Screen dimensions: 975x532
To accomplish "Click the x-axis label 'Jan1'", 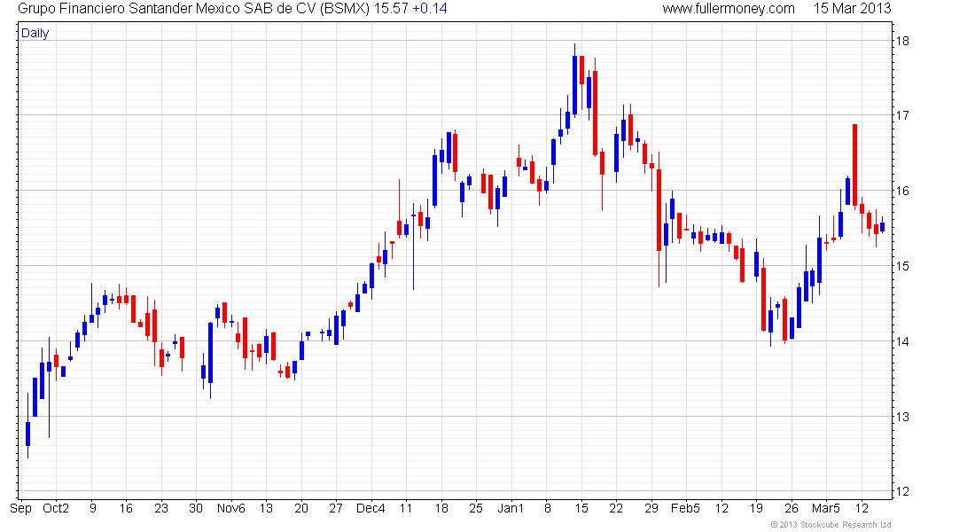I will tap(511, 508).
